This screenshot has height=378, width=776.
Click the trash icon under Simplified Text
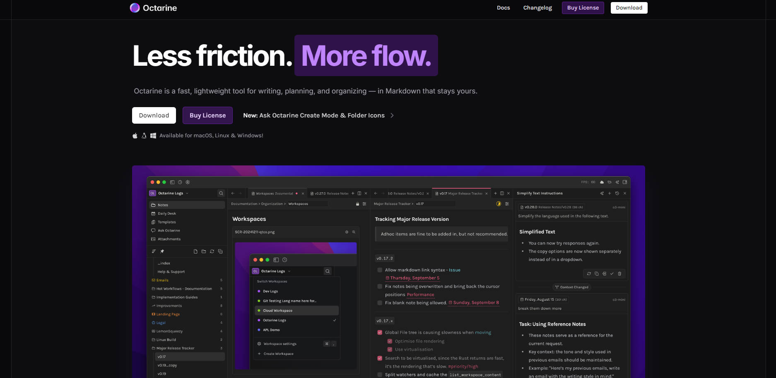pos(619,274)
